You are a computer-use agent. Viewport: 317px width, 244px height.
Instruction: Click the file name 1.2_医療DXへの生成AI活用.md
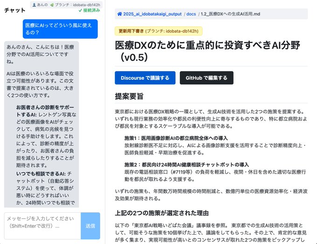(x=230, y=14)
